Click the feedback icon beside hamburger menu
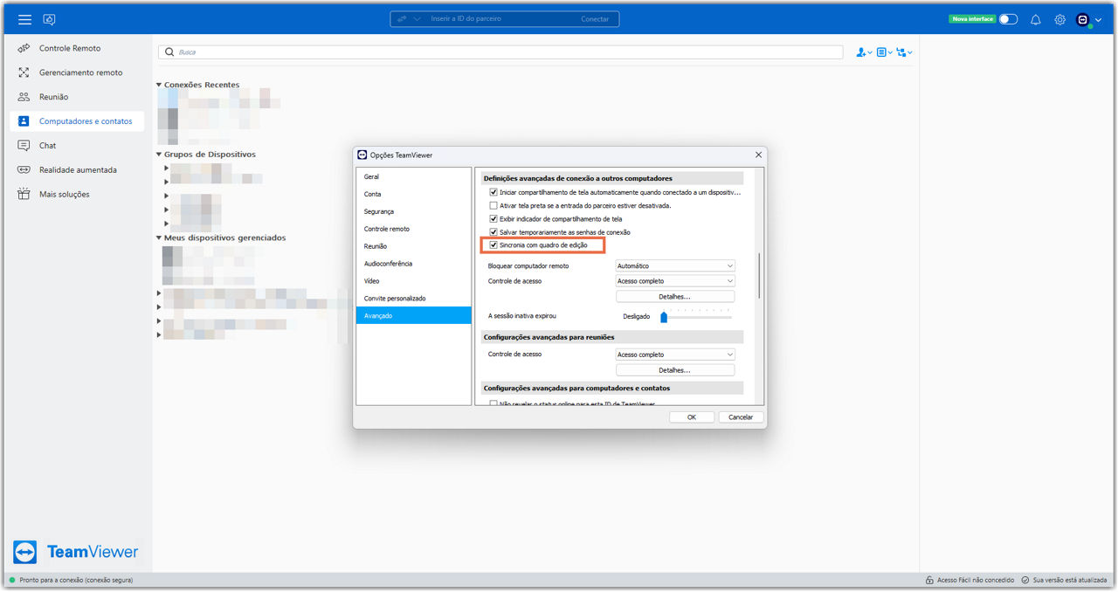The image size is (1118, 592). tap(50, 19)
